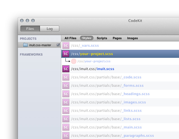Viewport: 179px width, 139px height.
Task: Click the SC icon for _vars.scss
Action: tap(66, 46)
